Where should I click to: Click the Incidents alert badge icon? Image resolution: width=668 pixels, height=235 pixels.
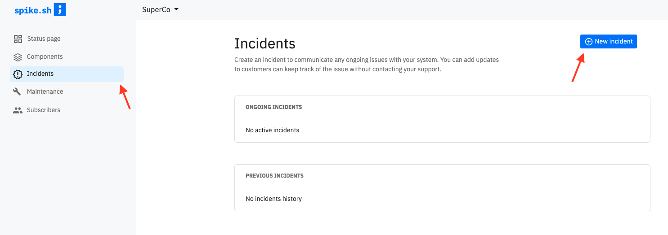[x=18, y=74]
